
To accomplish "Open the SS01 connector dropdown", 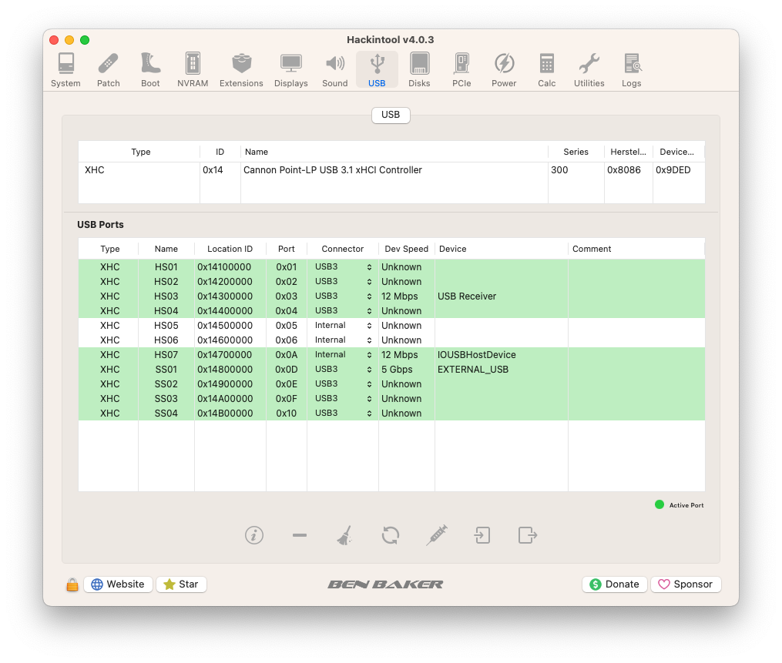I will click(x=343, y=370).
